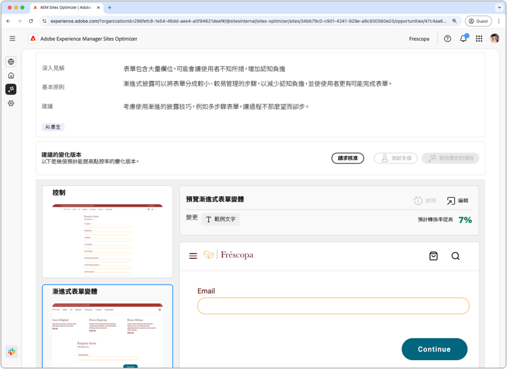Open the hamburger navigation menu
The image size is (507, 369).
pyautogui.click(x=12, y=39)
